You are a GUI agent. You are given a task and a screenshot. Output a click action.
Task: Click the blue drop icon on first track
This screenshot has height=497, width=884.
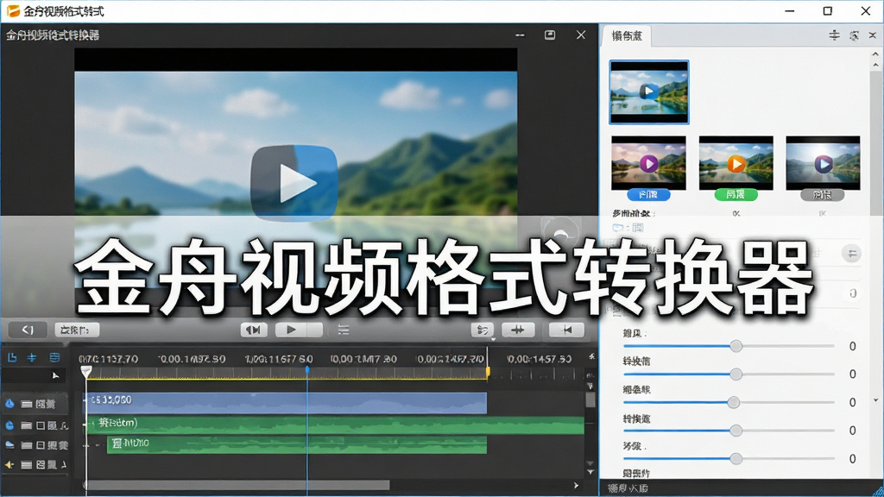coord(9,404)
